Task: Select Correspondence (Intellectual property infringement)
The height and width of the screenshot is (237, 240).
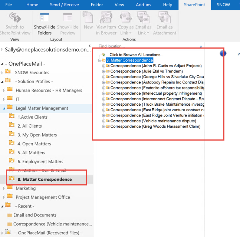Action: [156, 93]
